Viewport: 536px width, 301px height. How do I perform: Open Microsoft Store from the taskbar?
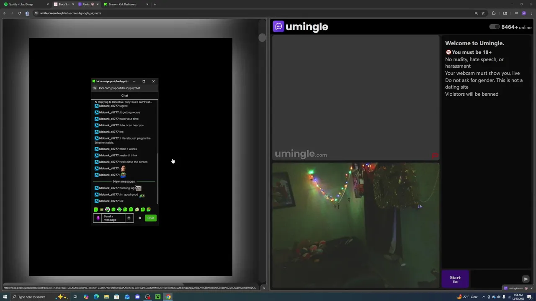pyautogui.click(x=117, y=297)
